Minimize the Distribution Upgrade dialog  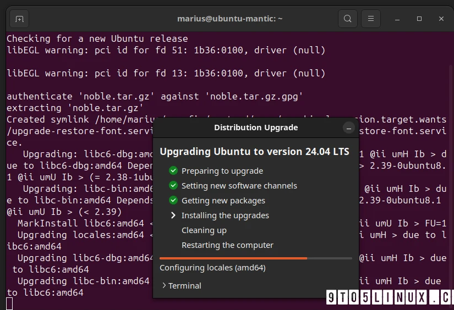[348, 128]
